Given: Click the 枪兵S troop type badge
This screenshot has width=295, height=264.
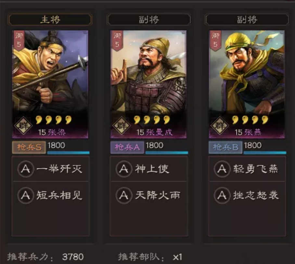Looking at the screenshot, I should [29, 147].
